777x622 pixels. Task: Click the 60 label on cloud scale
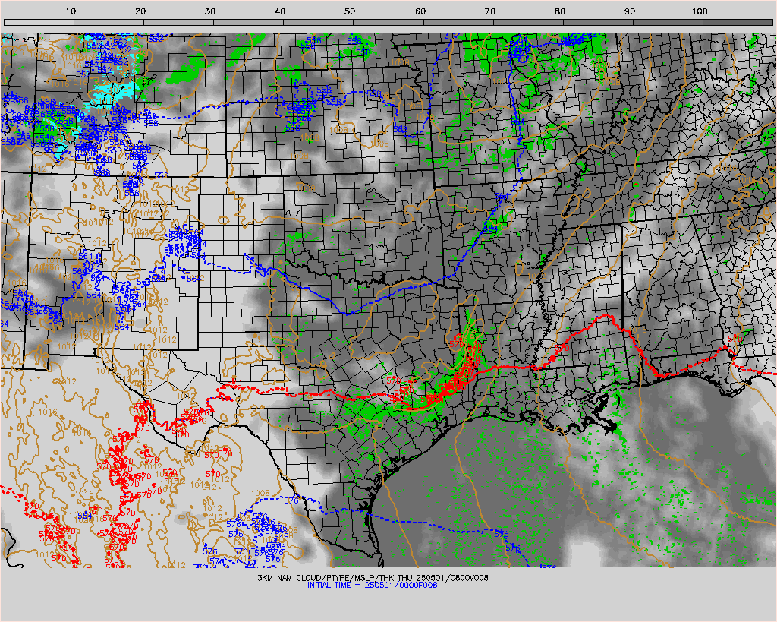420,11
